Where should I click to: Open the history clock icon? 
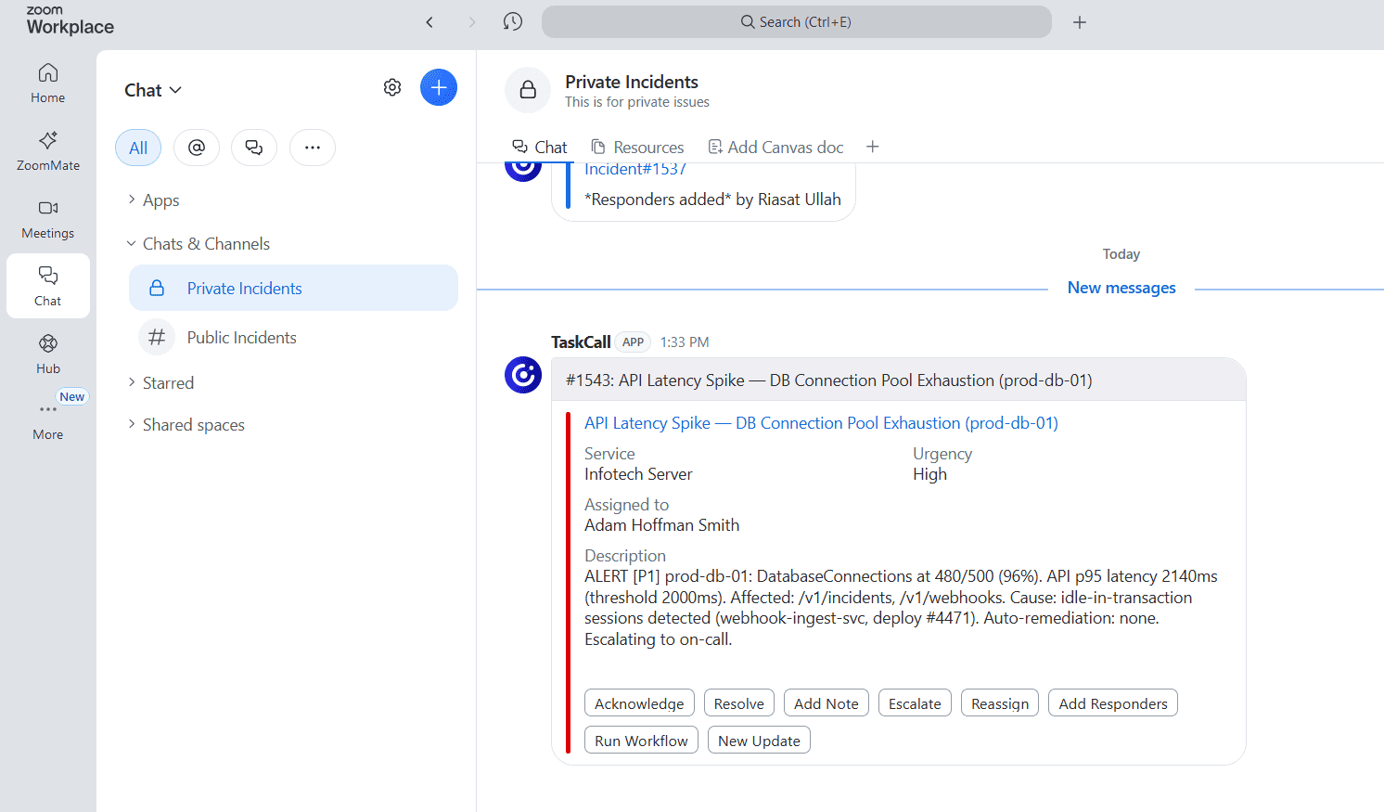513,21
